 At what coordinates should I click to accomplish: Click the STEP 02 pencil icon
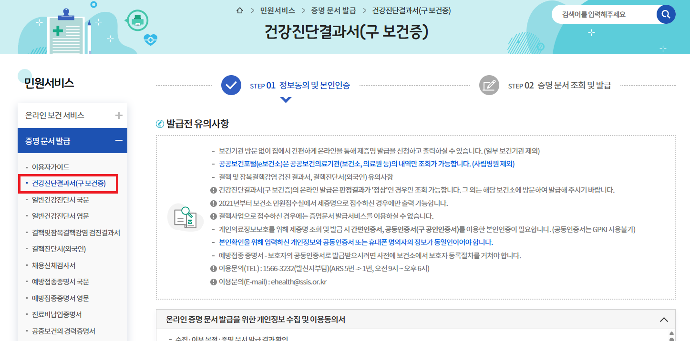[488, 86]
